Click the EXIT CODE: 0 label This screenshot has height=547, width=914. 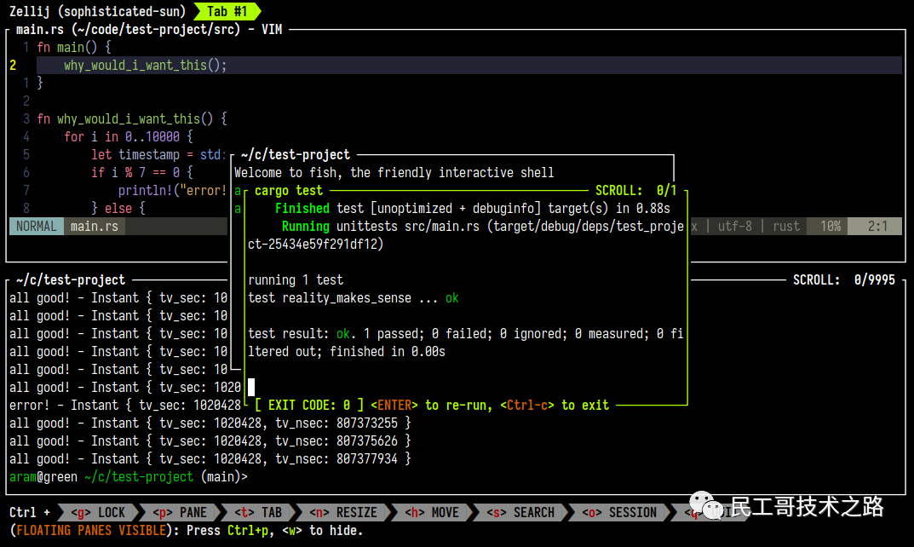(309, 406)
